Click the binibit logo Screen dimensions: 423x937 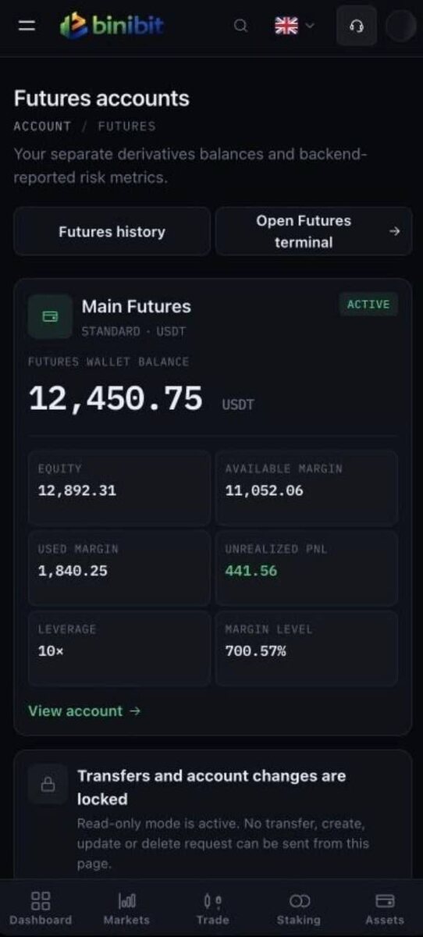pos(112,26)
